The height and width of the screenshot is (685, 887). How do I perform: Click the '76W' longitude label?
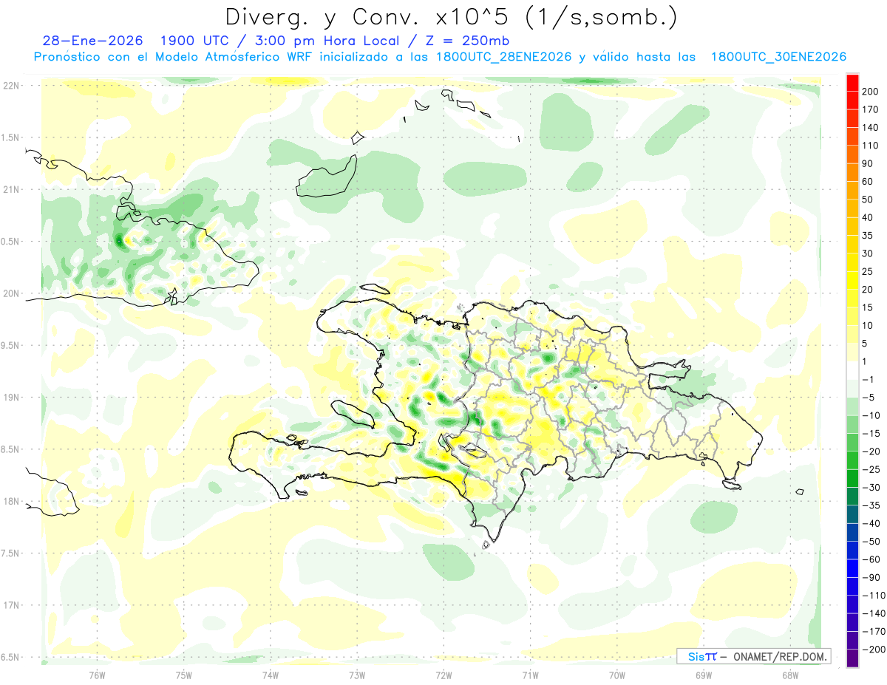[97, 675]
